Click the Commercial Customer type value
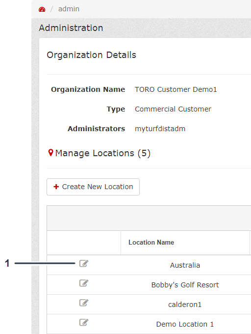The height and width of the screenshot is (334, 251). click(x=173, y=109)
